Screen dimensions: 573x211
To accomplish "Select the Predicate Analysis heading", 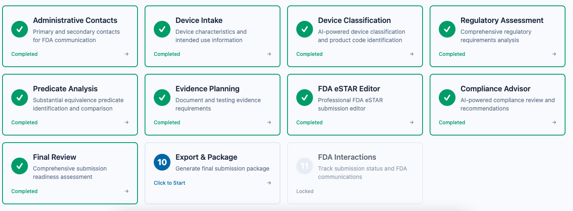I will click(65, 89).
